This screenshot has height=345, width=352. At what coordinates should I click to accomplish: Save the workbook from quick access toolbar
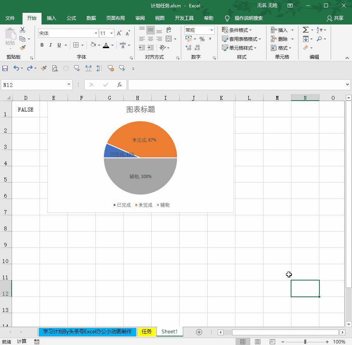[5, 68]
